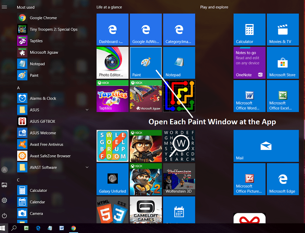Open the Calculator tile

(x=249, y=29)
